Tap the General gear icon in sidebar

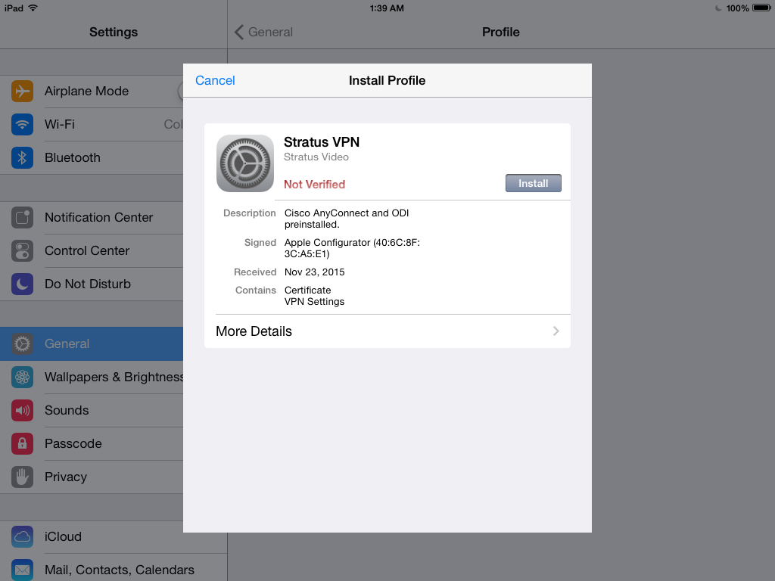(x=22, y=344)
